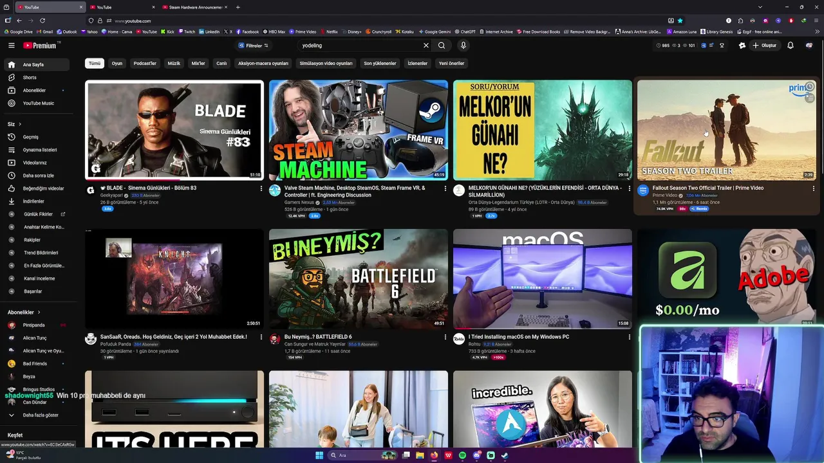The height and width of the screenshot is (463, 824).
Task: Click the Windows Start button
Action: coord(319,455)
